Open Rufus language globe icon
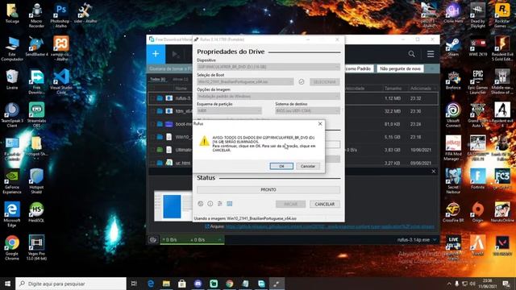The height and width of the screenshot is (290, 516). [x=201, y=204]
